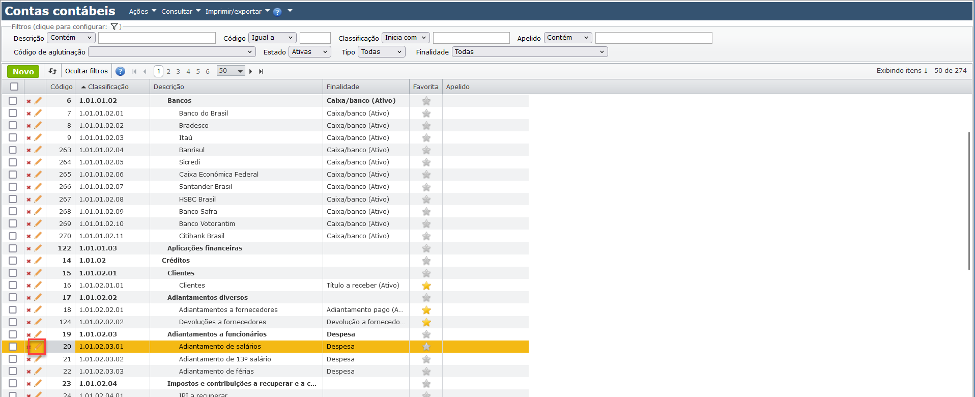Go to the last page with pagination arrow

[x=261, y=71]
